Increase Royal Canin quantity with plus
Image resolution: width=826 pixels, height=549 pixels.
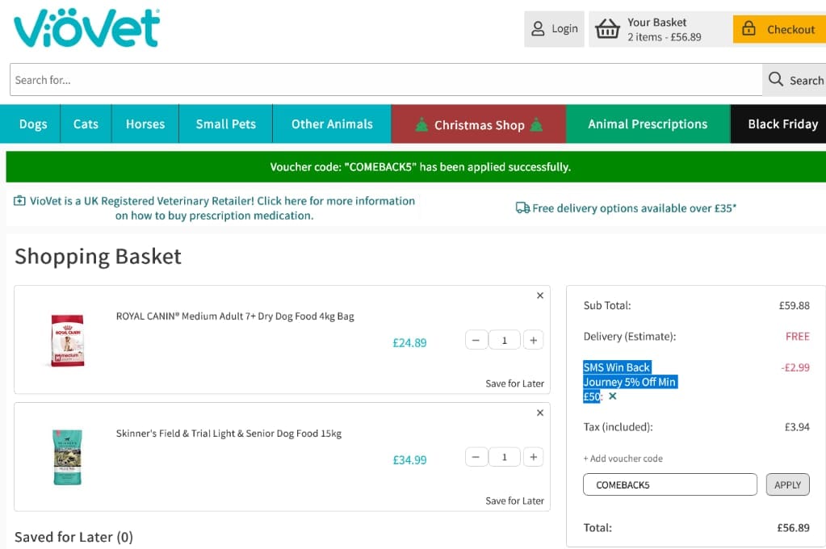533,341
